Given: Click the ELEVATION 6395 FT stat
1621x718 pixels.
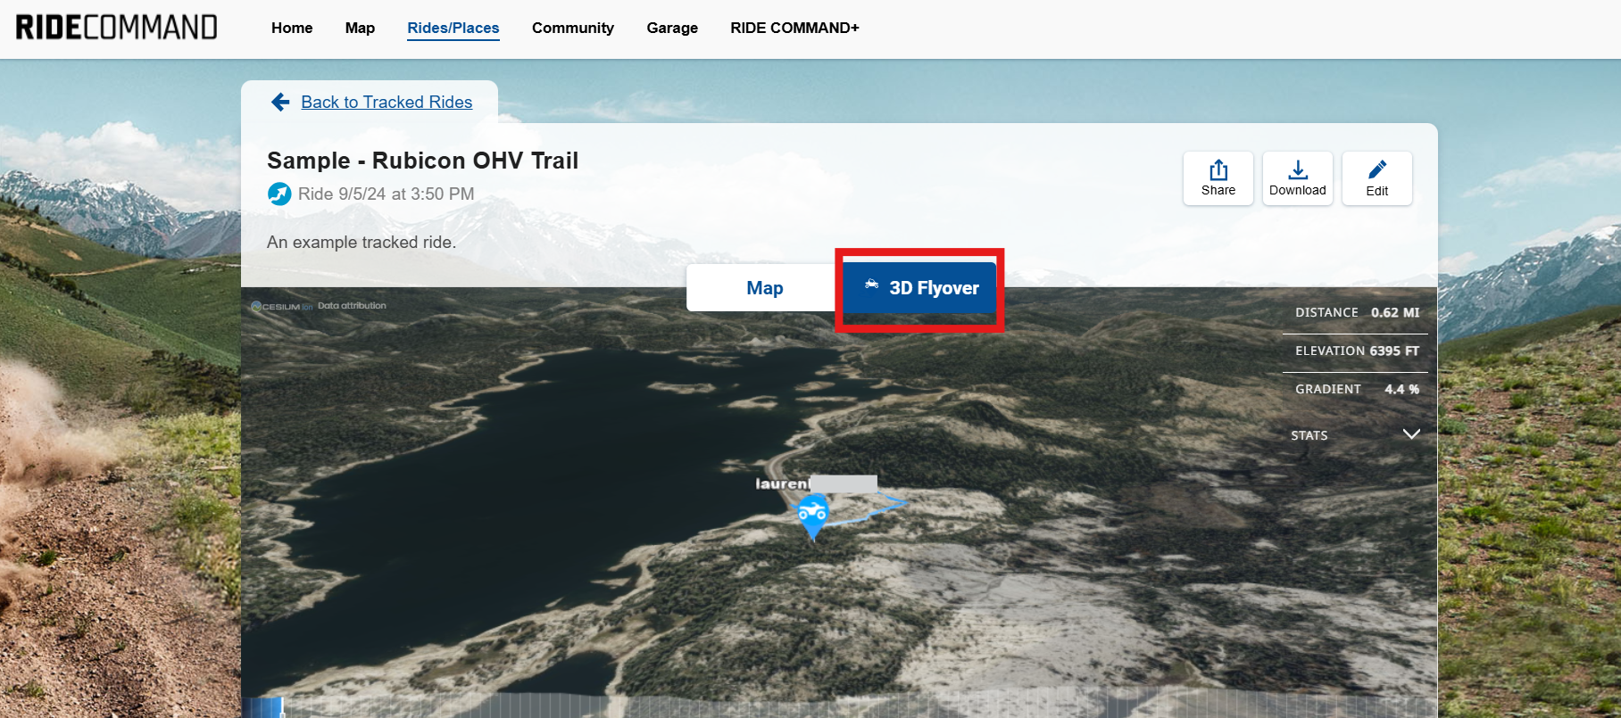Looking at the screenshot, I should pos(1357,351).
